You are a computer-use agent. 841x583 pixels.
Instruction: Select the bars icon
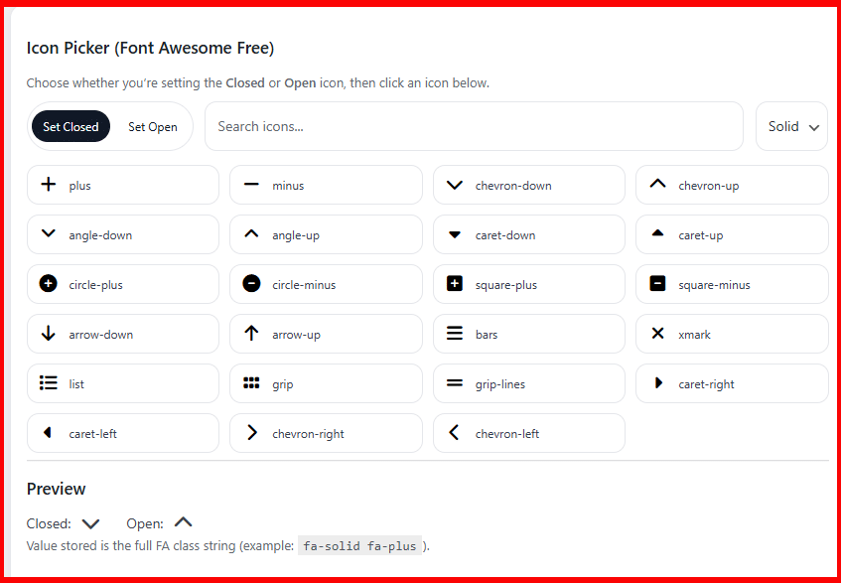pyautogui.click(x=528, y=334)
